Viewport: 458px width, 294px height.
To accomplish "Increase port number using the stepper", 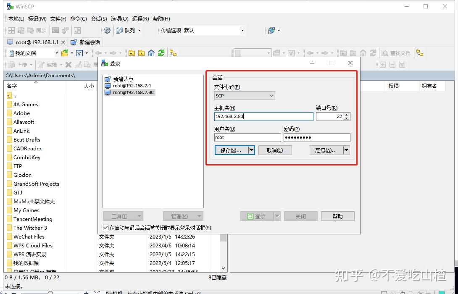I will click(x=346, y=114).
